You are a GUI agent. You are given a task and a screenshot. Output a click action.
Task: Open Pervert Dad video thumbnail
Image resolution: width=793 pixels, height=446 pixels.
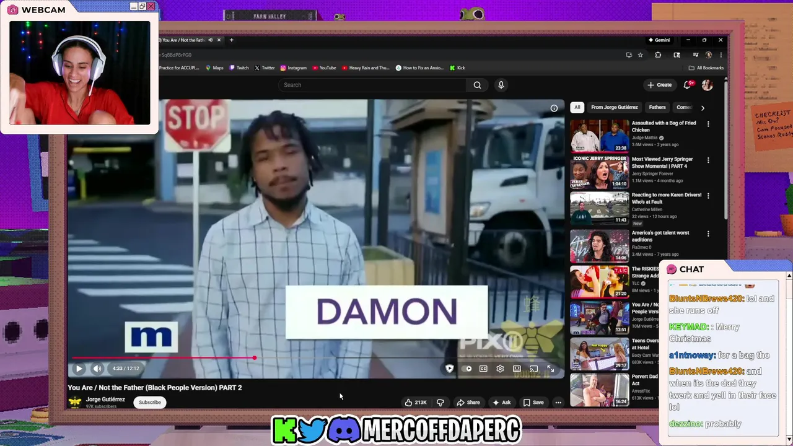click(x=599, y=390)
